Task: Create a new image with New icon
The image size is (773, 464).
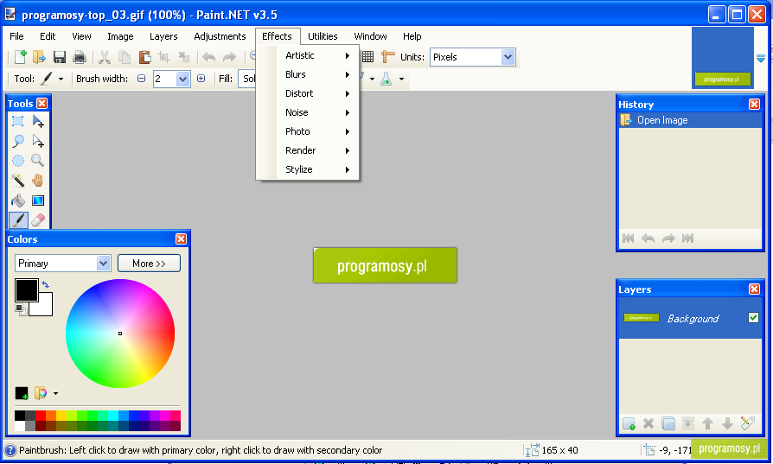Action: (20, 57)
